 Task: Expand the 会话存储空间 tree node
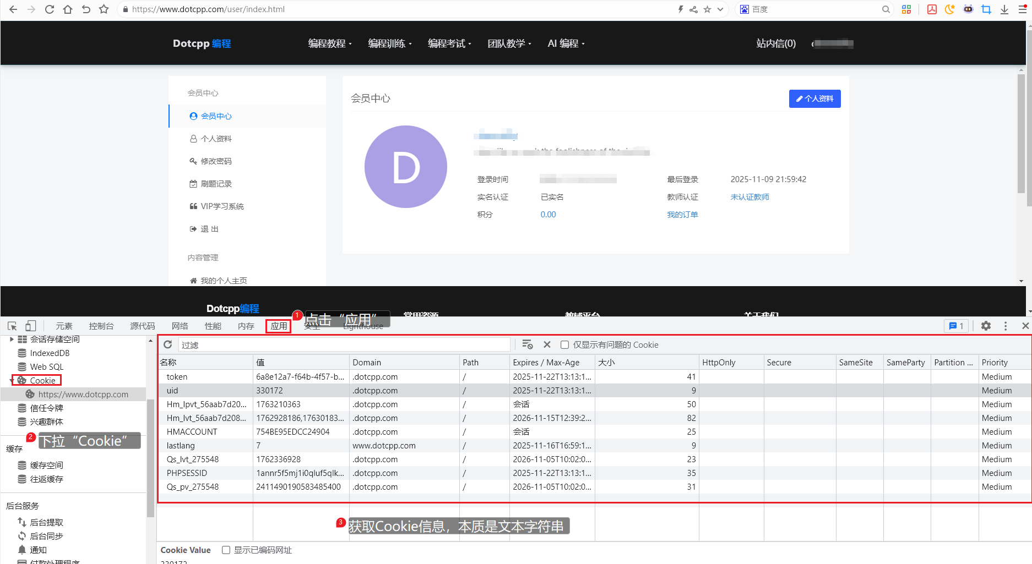click(12, 340)
